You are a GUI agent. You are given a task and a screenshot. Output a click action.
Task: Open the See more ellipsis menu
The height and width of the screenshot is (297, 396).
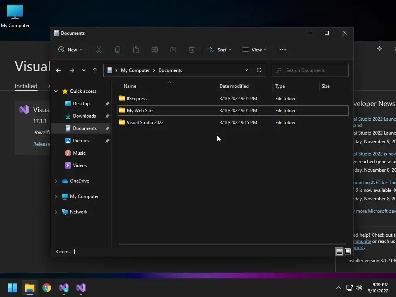(x=283, y=50)
